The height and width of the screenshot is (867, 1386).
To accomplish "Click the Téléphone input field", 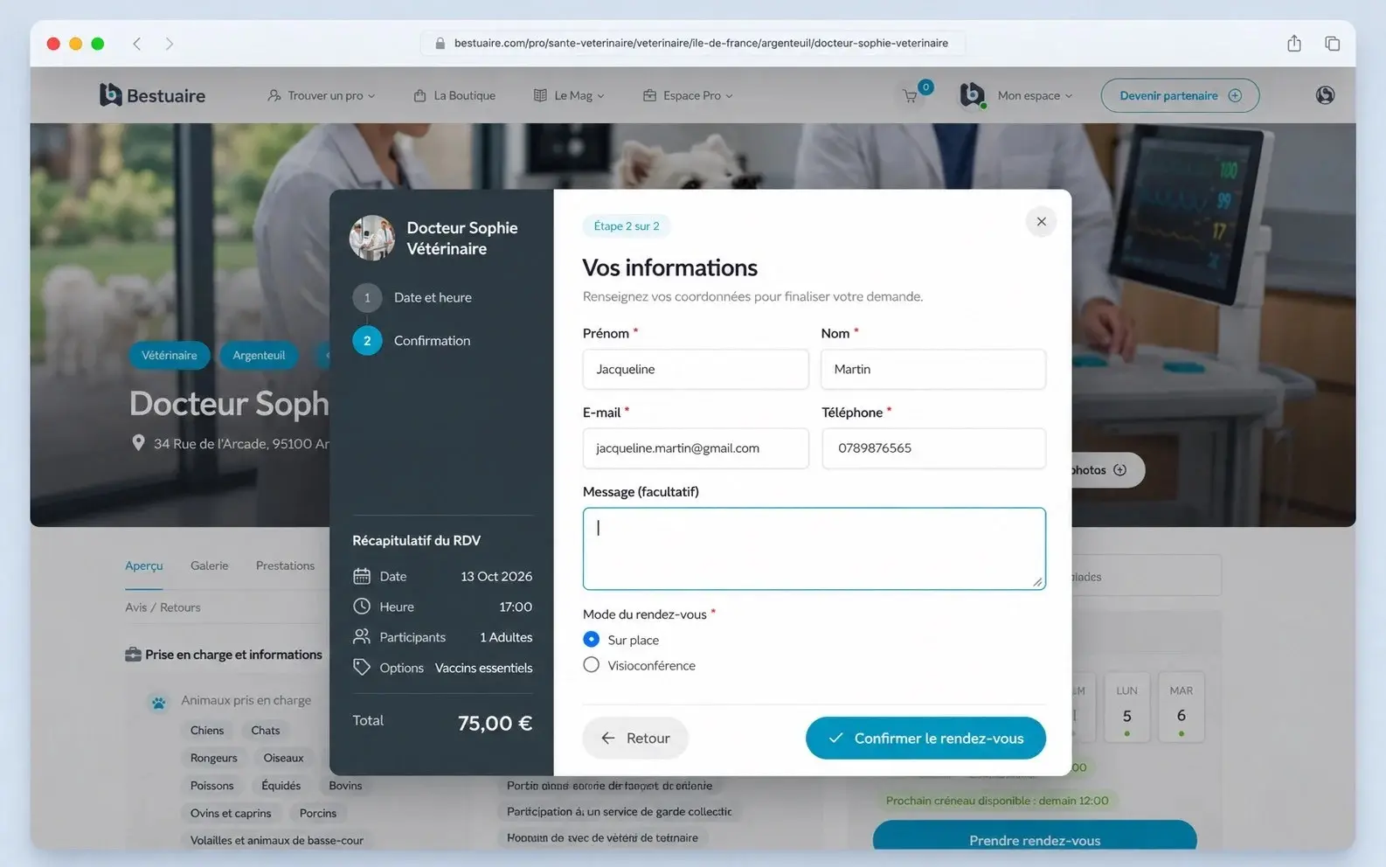I will [933, 448].
